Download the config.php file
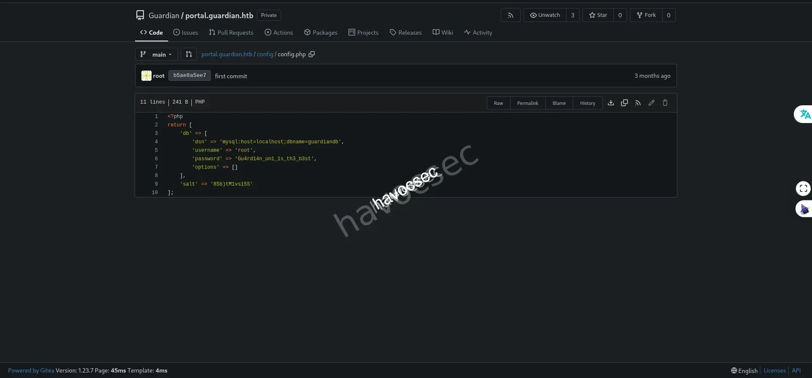The width and height of the screenshot is (812, 378). [x=610, y=103]
